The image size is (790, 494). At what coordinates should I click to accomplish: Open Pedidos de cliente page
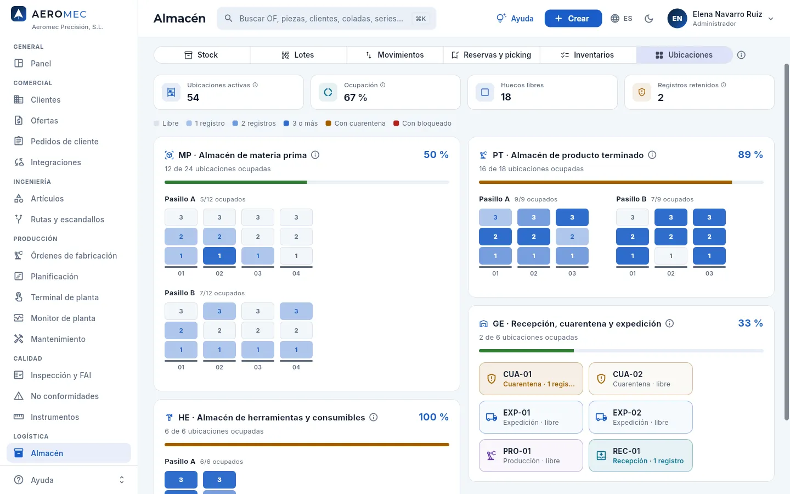pyautogui.click(x=69, y=142)
